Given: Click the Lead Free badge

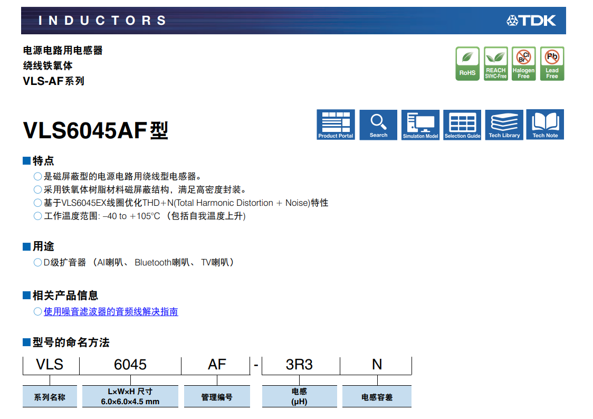Looking at the screenshot, I should [x=552, y=63].
